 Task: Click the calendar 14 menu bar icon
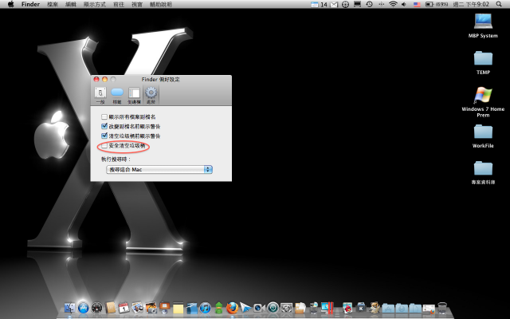pyautogui.click(x=319, y=4)
